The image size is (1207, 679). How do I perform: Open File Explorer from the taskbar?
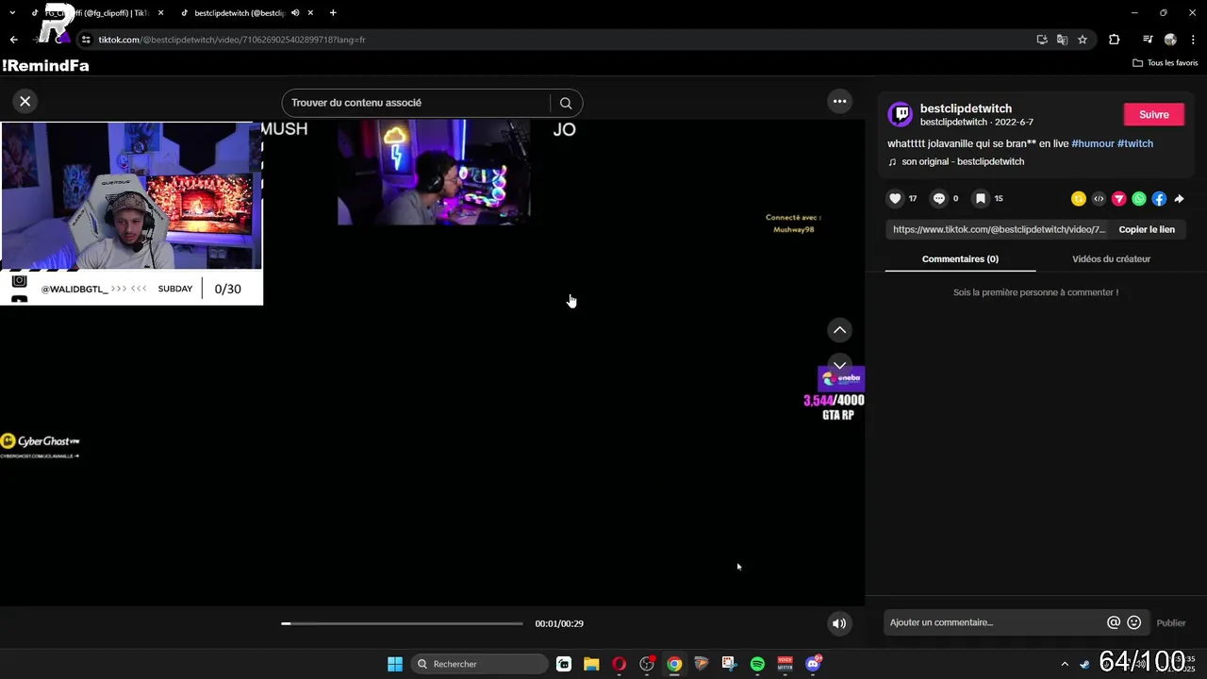click(591, 664)
